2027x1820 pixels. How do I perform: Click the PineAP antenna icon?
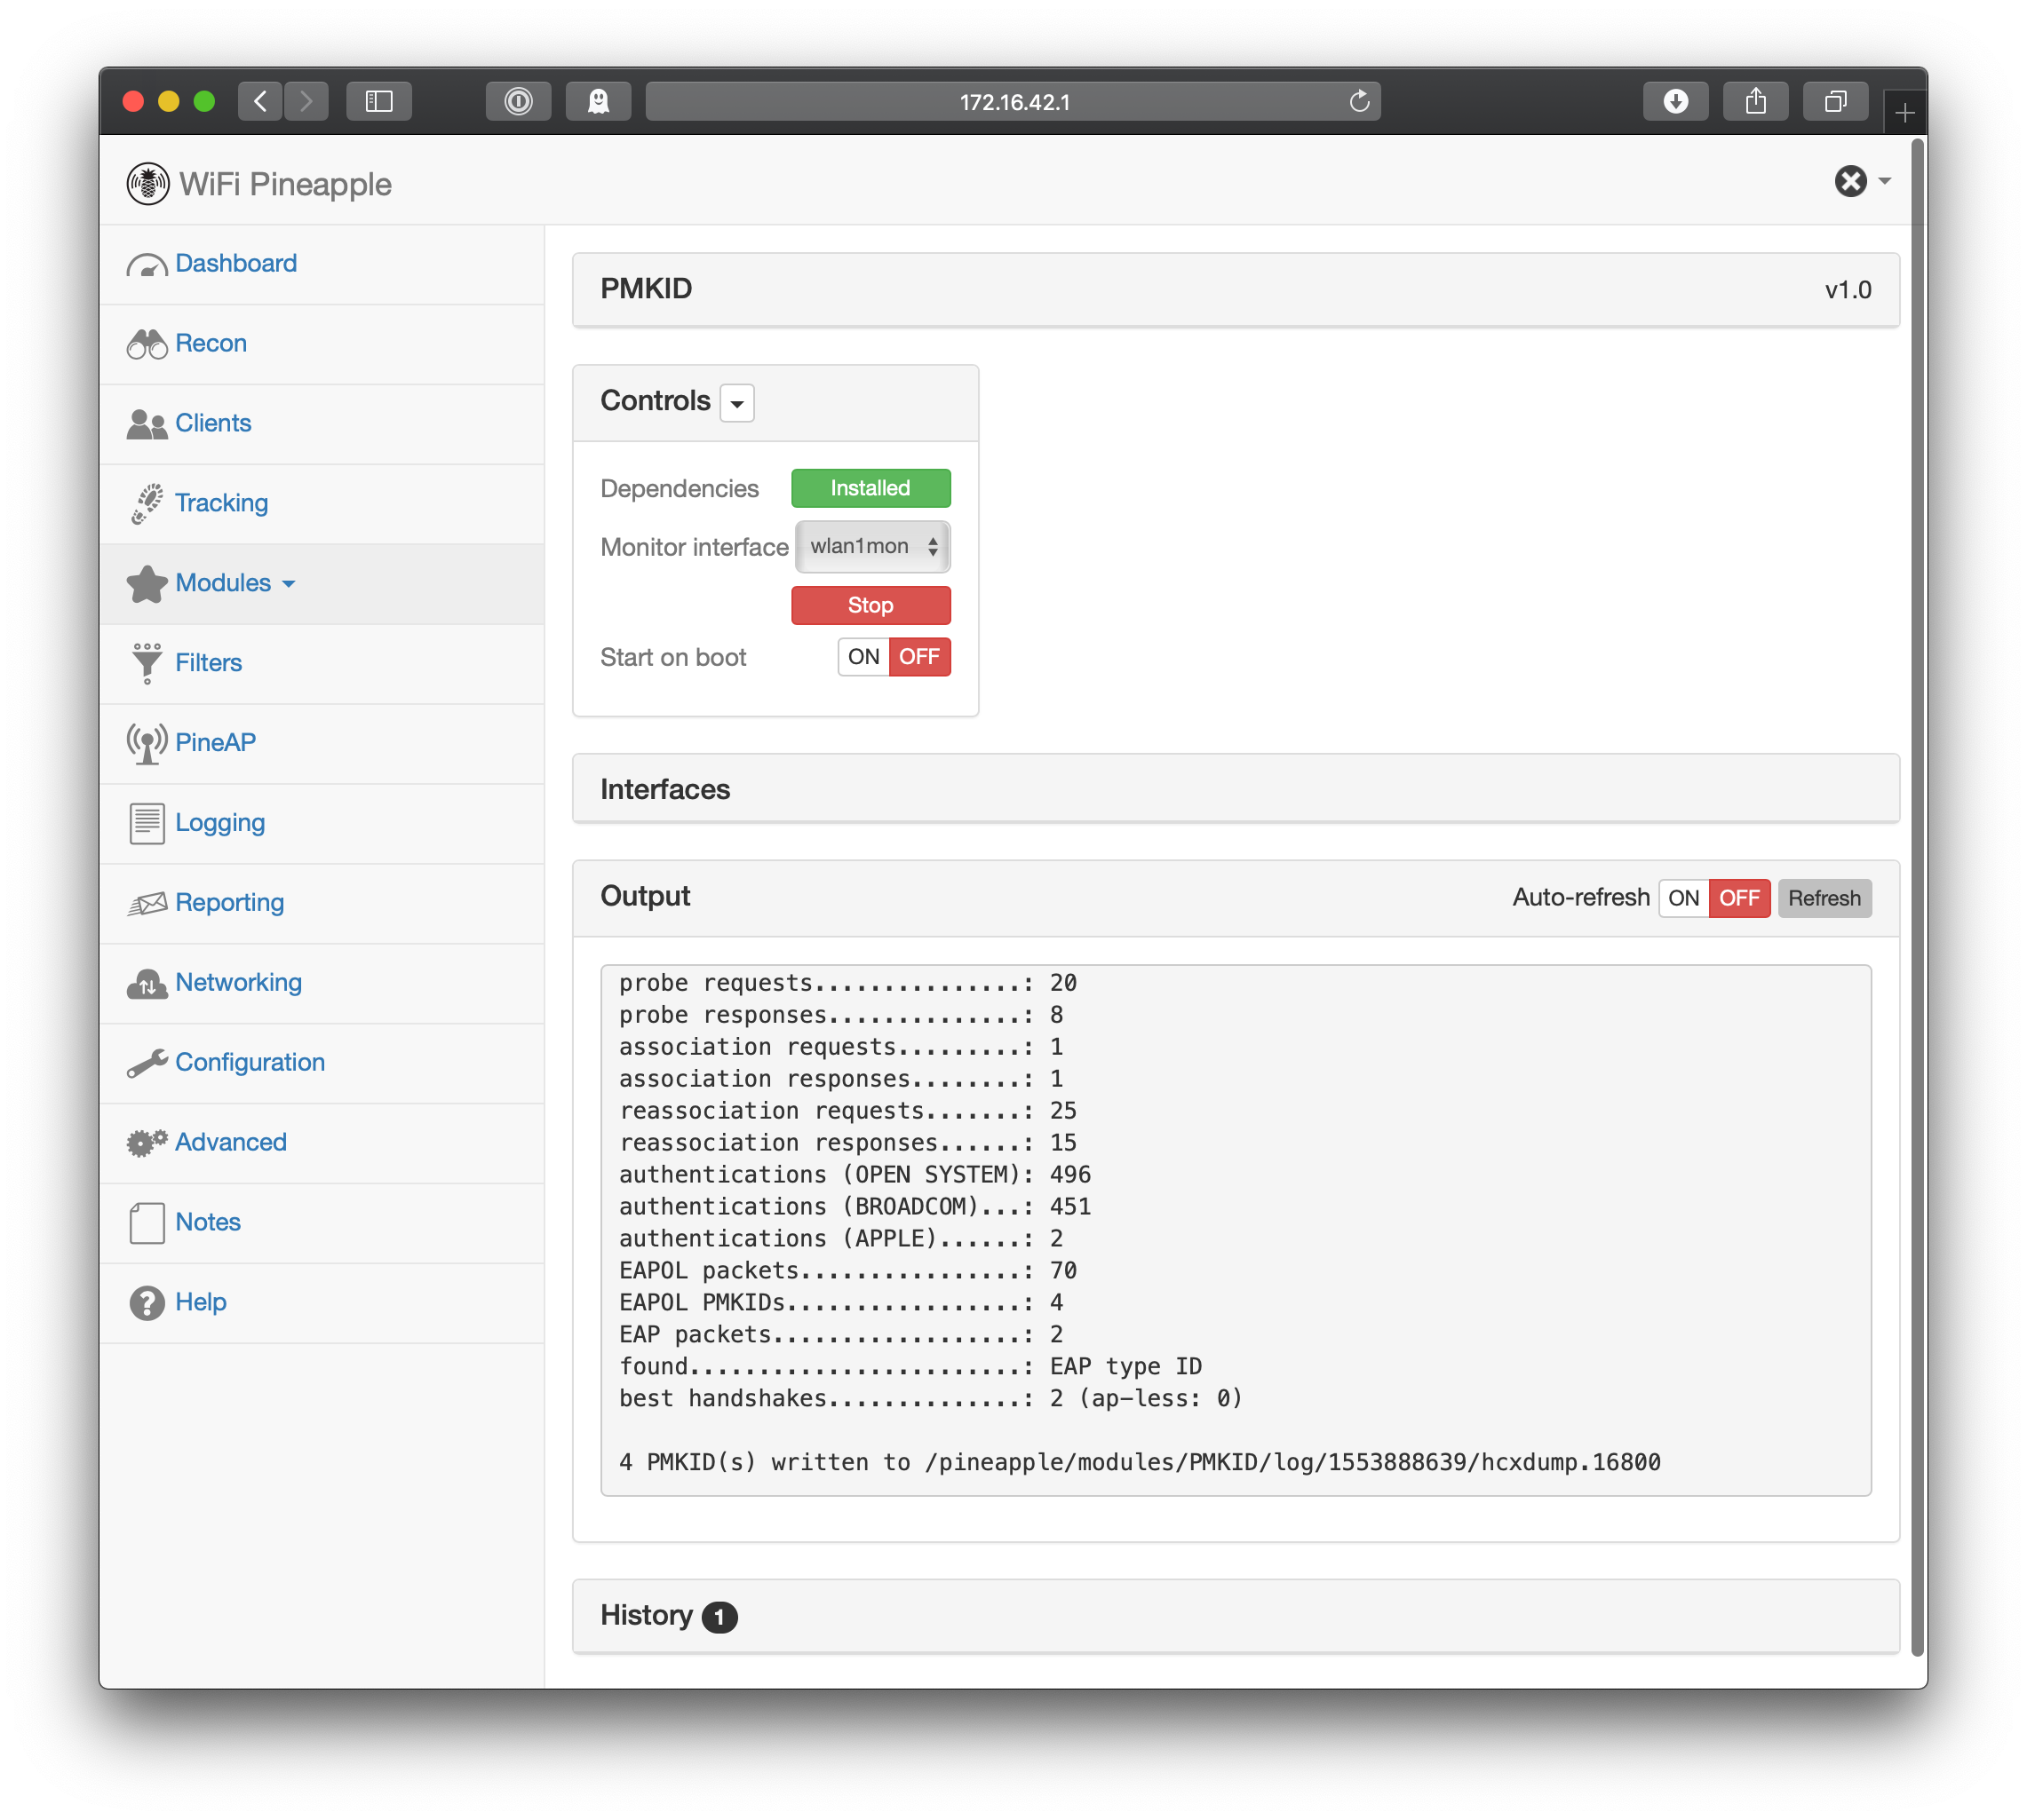tap(146, 743)
